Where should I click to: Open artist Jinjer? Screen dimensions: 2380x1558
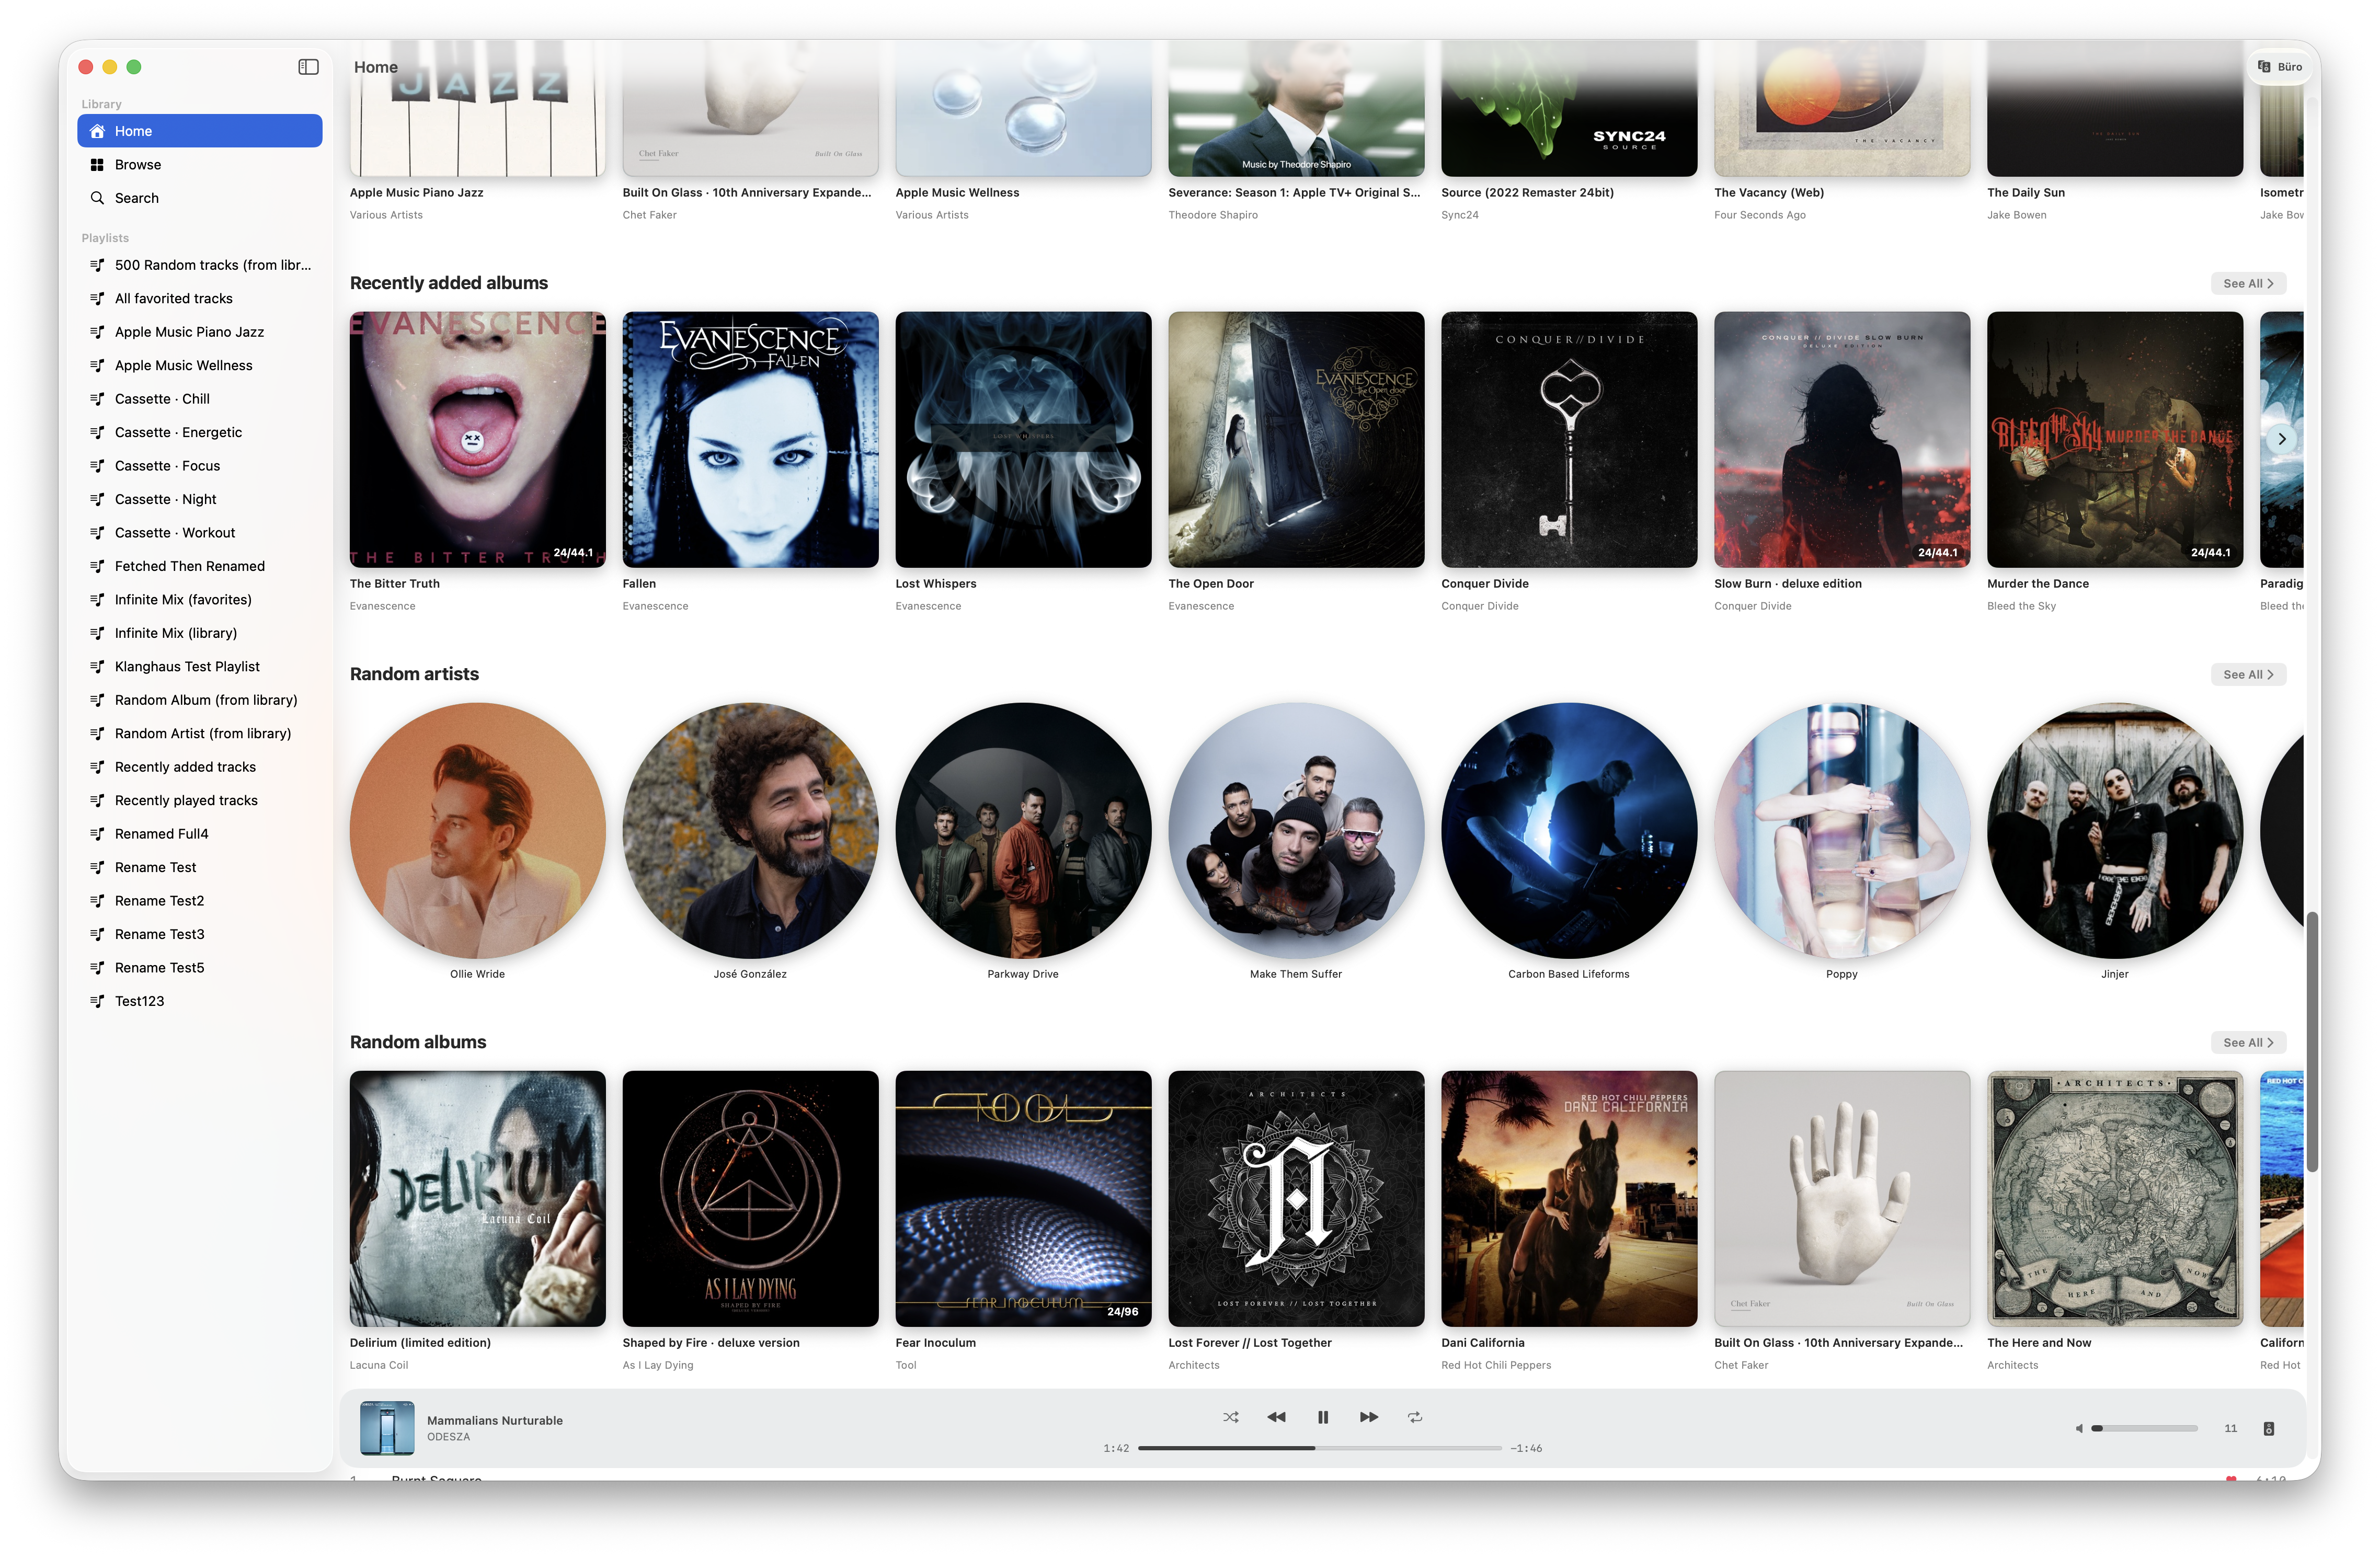2115,831
